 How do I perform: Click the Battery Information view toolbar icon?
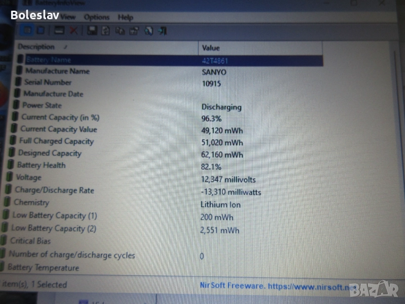[28, 30]
